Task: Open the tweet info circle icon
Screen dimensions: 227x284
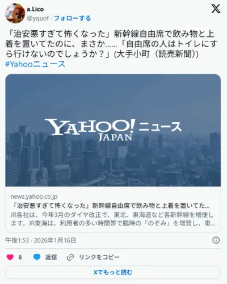Action: (x=216, y=240)
